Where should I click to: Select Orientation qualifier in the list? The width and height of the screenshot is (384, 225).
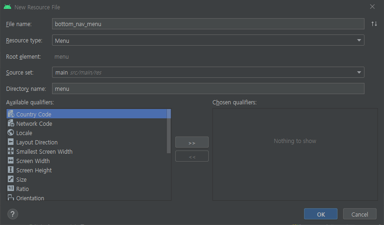point(86,198)
